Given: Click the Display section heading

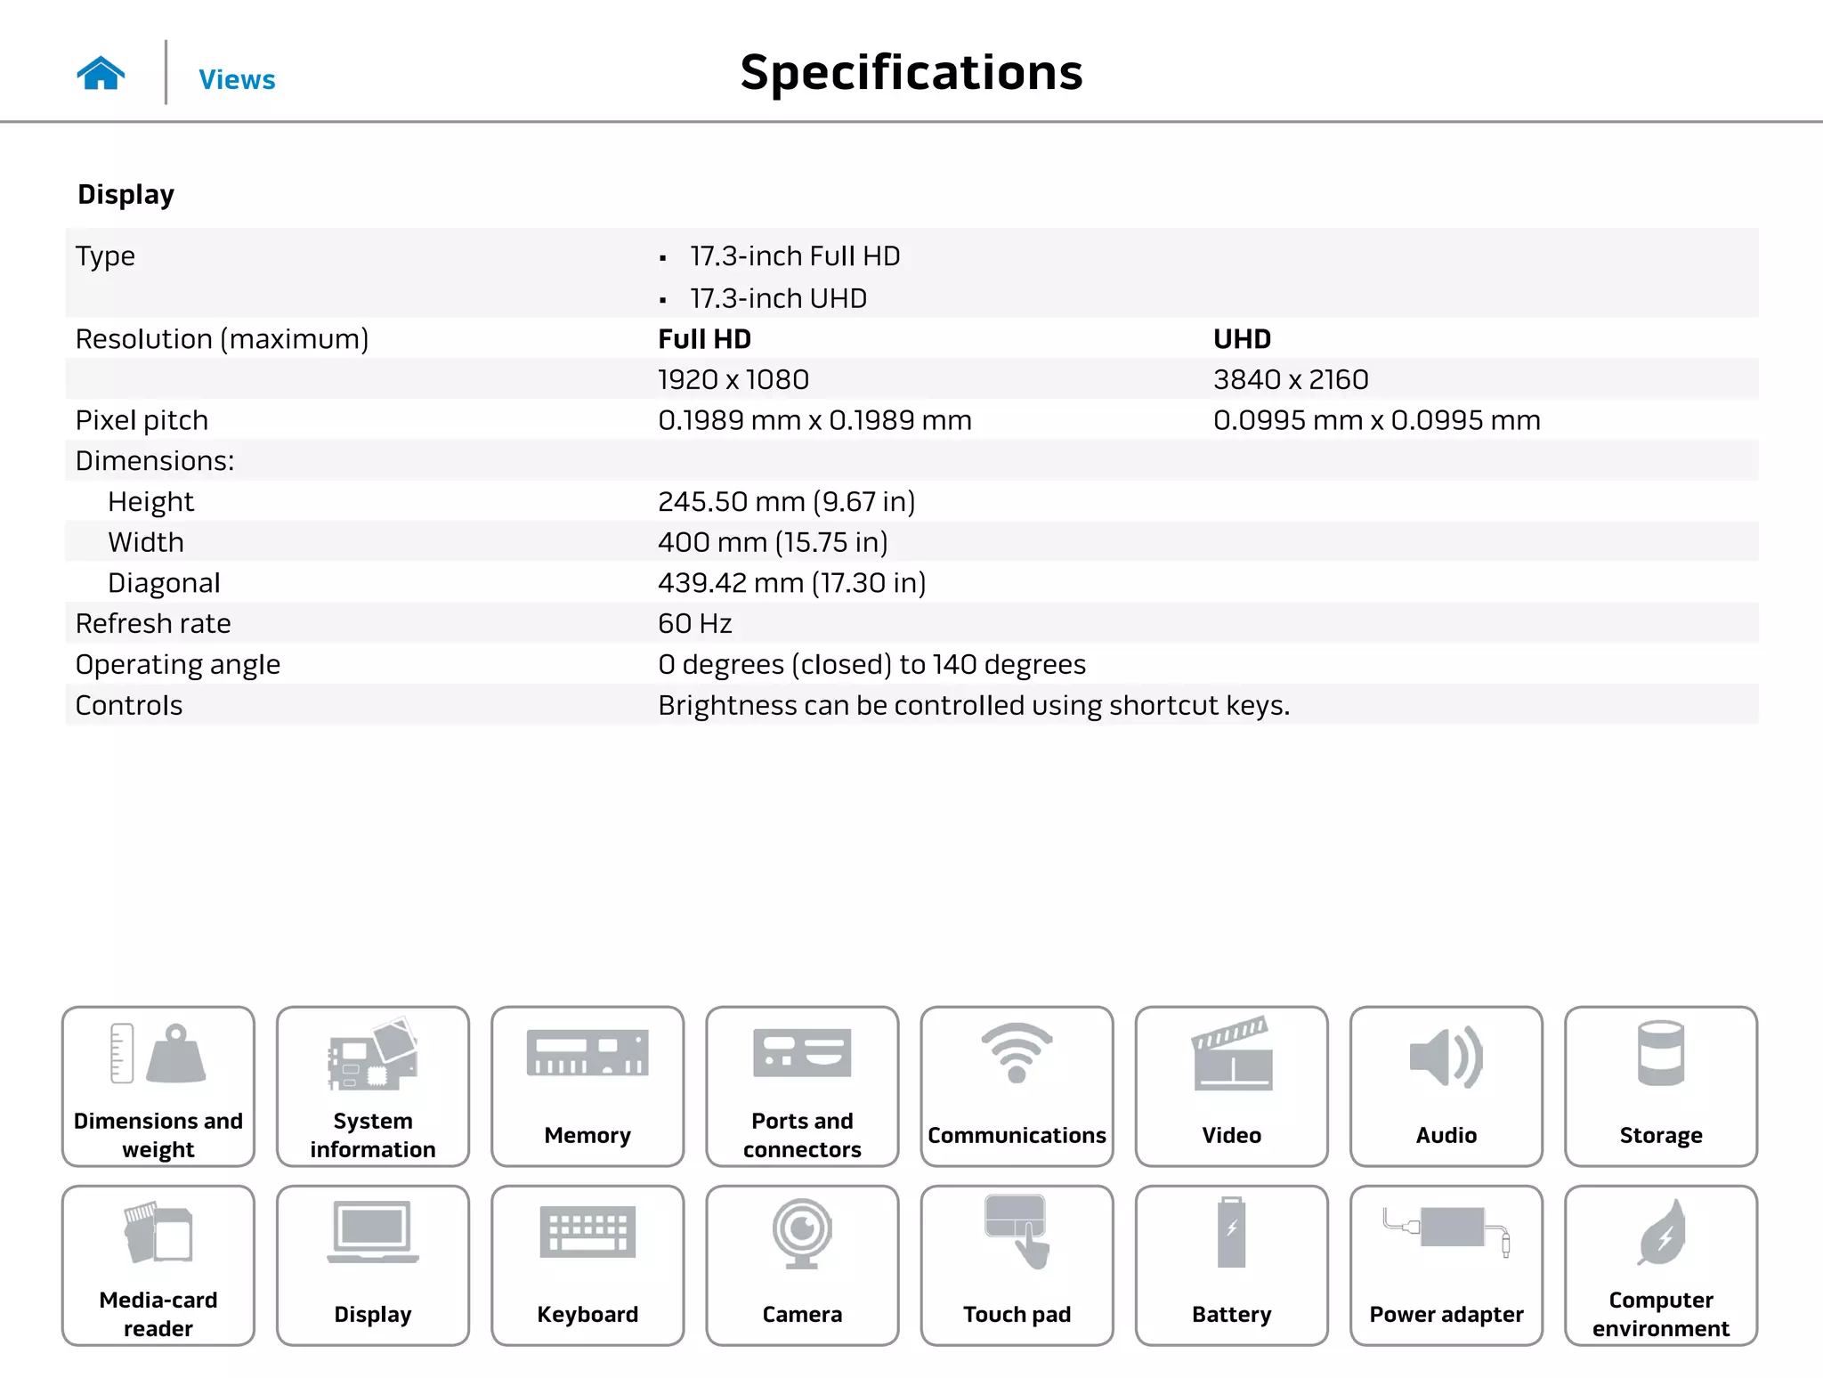Looking at the screenshot, I should [126, 195].
